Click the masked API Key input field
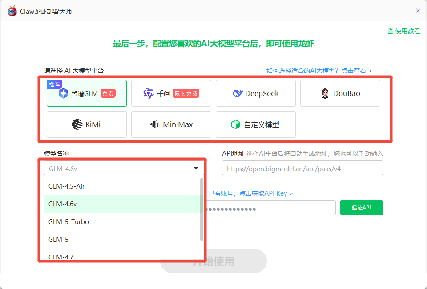 point(270,208)
